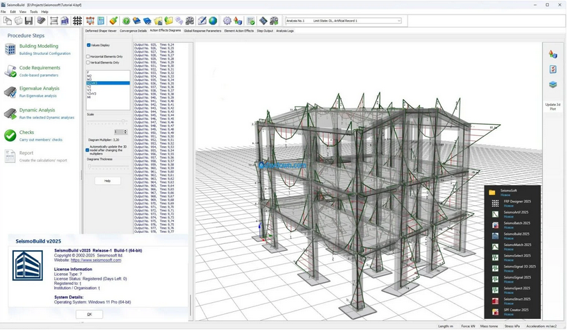Launch SeismoStruct 2025 from the start menu list
Image resolution: width=567 pixels, height=332 pixels.
pyautogui.click(x=517, y=299)
